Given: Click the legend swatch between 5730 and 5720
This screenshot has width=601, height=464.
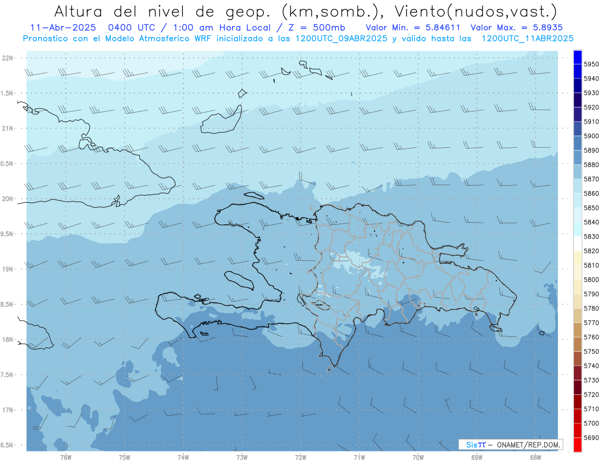Looking at the screenshot, I should (x=577, y=387).
